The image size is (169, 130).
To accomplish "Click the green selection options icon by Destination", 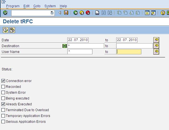I will point(64,46).
